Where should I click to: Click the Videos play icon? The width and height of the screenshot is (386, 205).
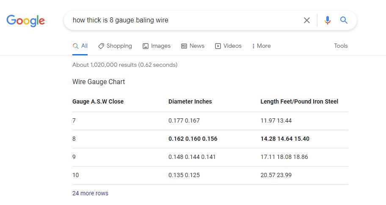218,46
